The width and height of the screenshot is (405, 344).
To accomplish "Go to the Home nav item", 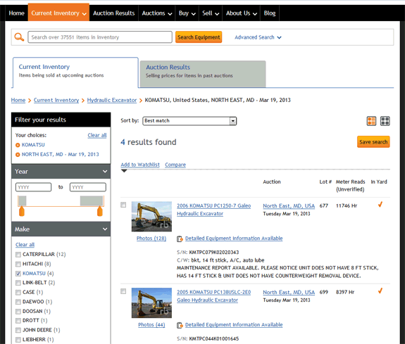I will (x=16, y=13).
